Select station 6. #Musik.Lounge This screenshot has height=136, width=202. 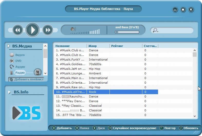pyautogui.click(x=106, y=73)
